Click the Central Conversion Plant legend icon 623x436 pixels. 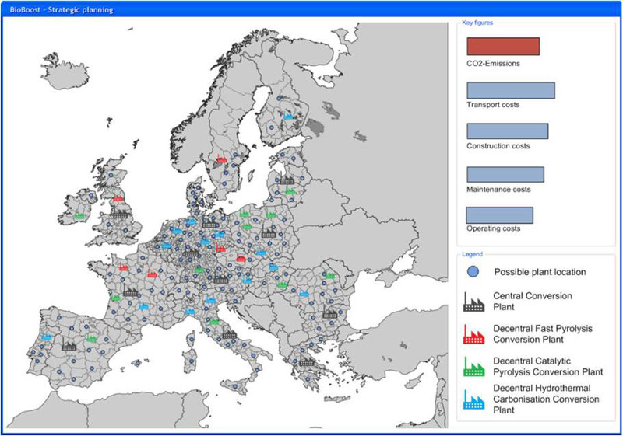473,302
